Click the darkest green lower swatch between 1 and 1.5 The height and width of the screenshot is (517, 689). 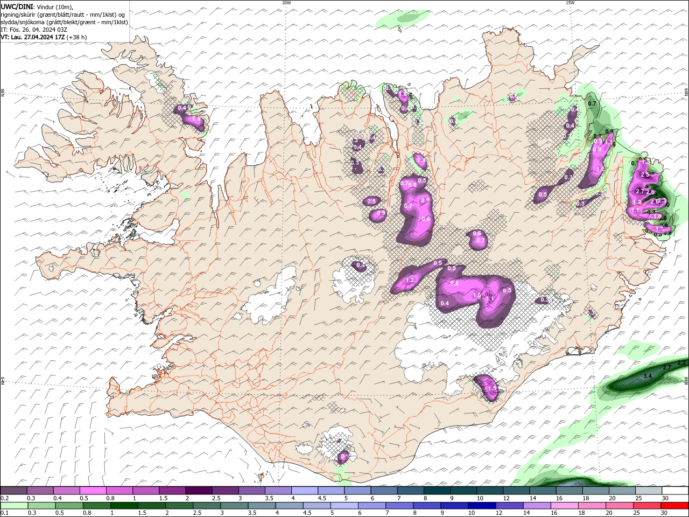[124, 506]
